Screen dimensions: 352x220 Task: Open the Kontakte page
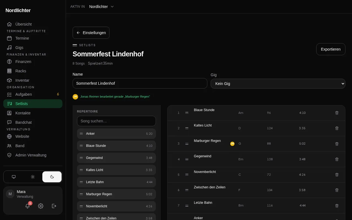33,113
